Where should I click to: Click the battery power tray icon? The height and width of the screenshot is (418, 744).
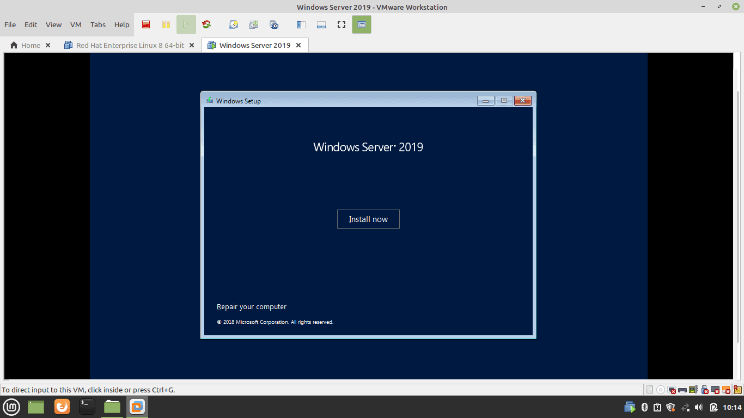point(714,407)
